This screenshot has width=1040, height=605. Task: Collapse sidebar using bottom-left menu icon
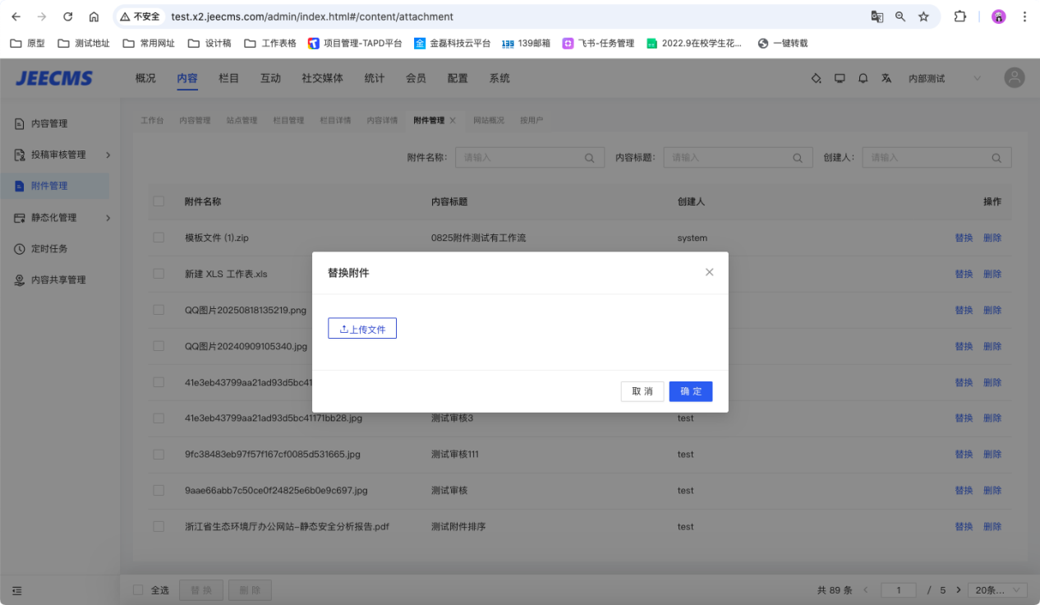point(17,590)
